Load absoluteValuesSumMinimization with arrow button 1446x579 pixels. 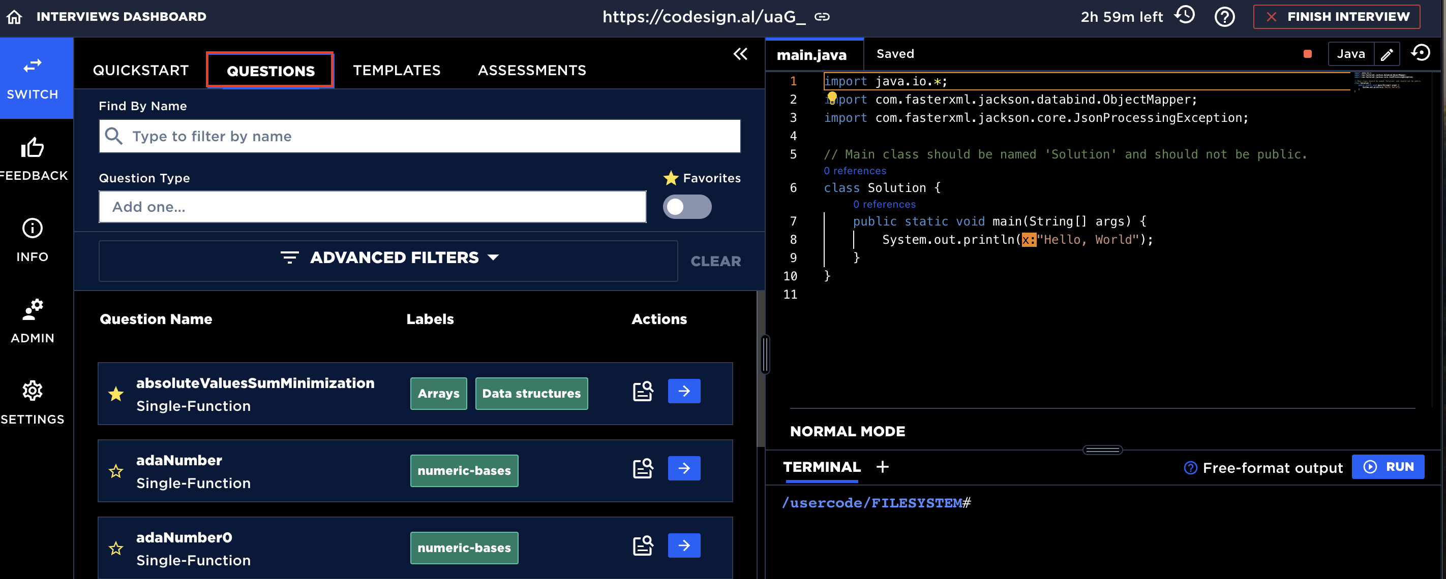point(684,391)
